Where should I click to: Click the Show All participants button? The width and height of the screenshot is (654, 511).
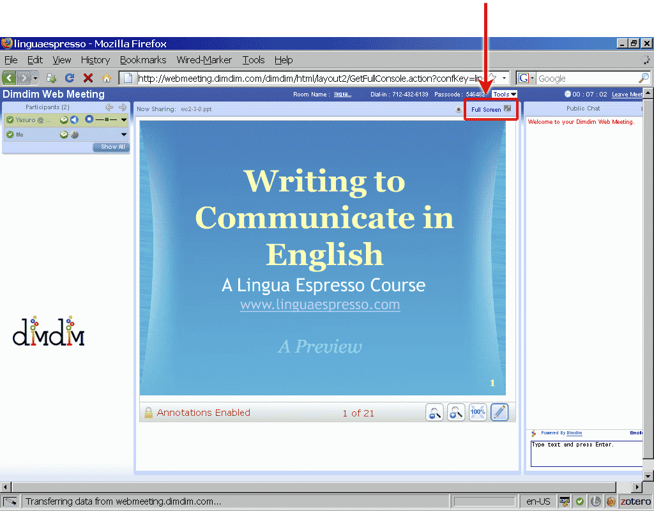coord(112,147)
